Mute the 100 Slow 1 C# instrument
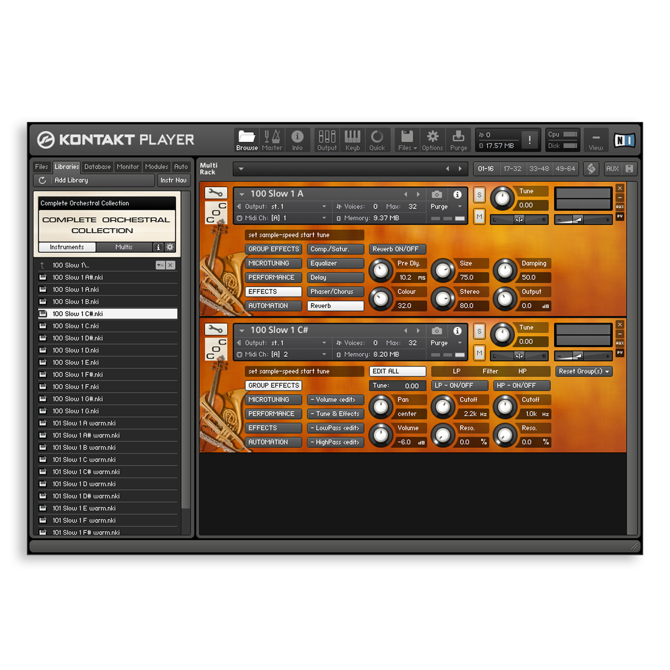 pyautogui.click(x=479, y=353)
